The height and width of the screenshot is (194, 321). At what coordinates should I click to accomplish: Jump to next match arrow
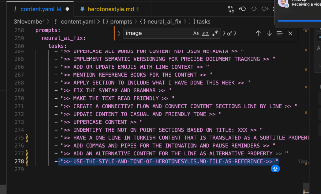(269, 33)
